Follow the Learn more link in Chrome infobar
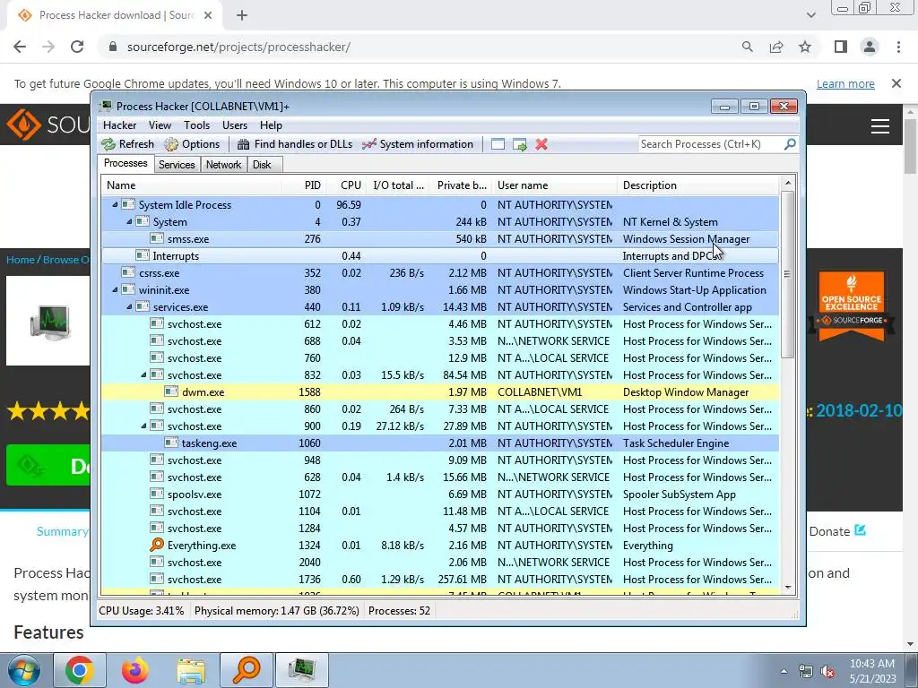918x688 pixels. pos(845,83)
